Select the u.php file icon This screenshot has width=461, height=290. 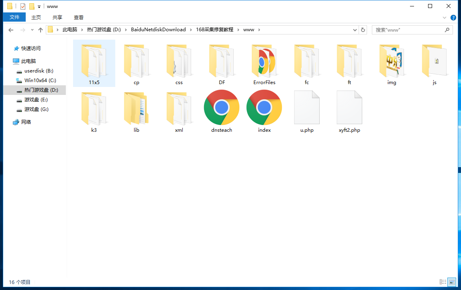307,107
